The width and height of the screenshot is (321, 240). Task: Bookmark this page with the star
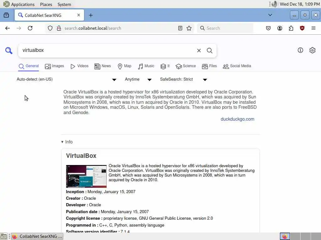189,28
